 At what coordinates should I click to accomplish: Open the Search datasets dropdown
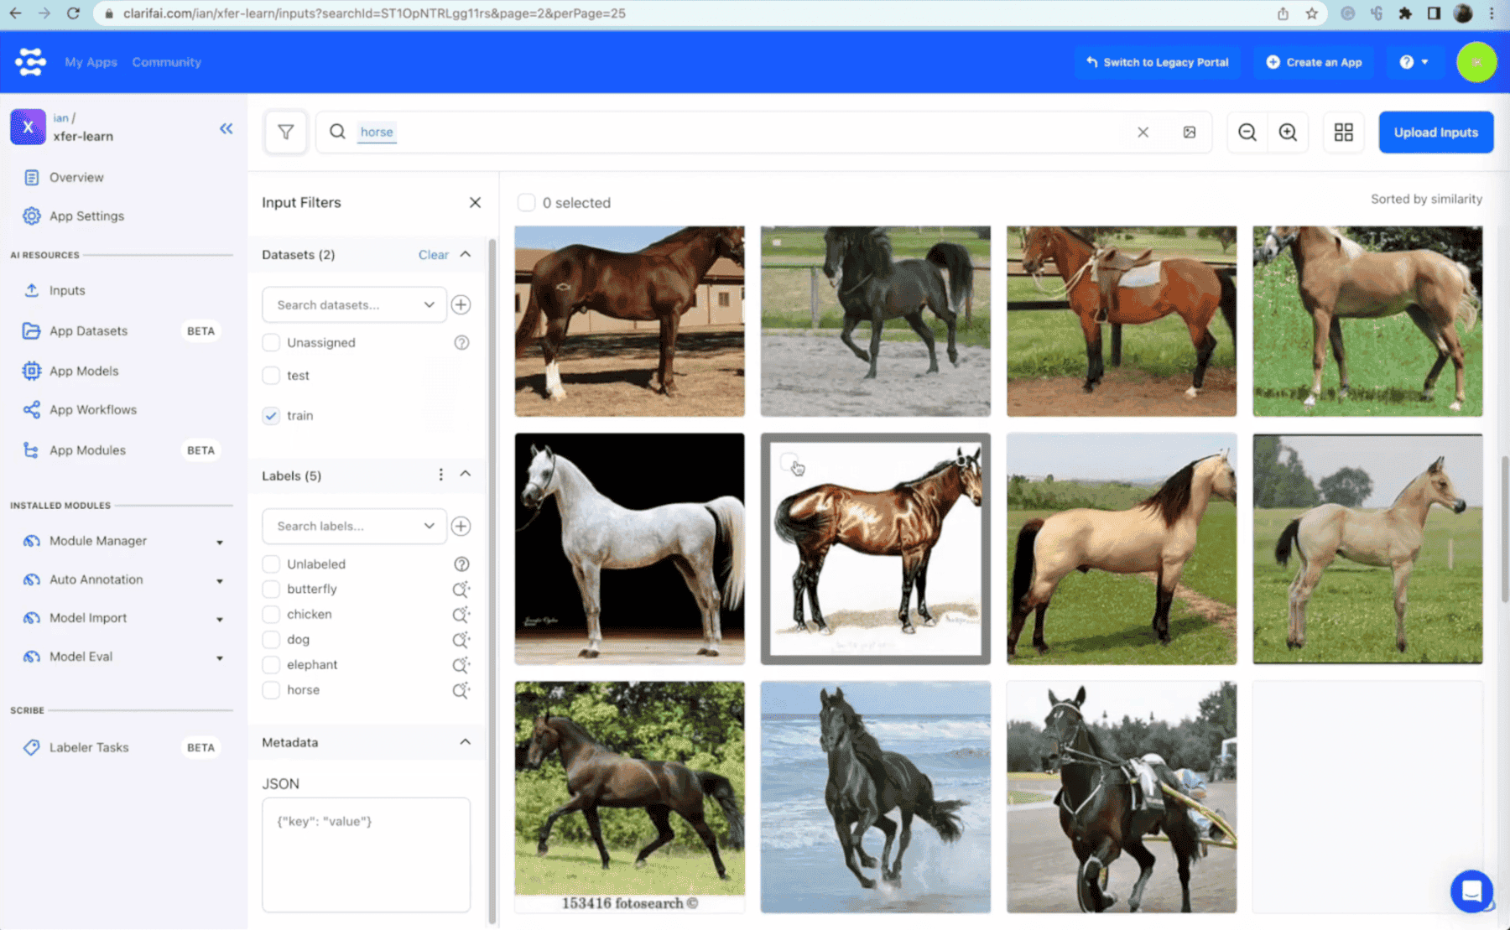[354, 305]
